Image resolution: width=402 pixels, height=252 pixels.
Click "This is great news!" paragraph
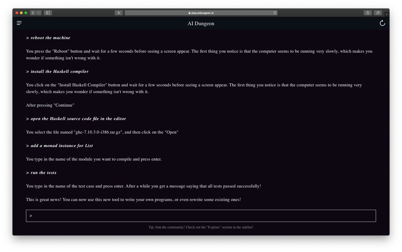pos(133,200)
